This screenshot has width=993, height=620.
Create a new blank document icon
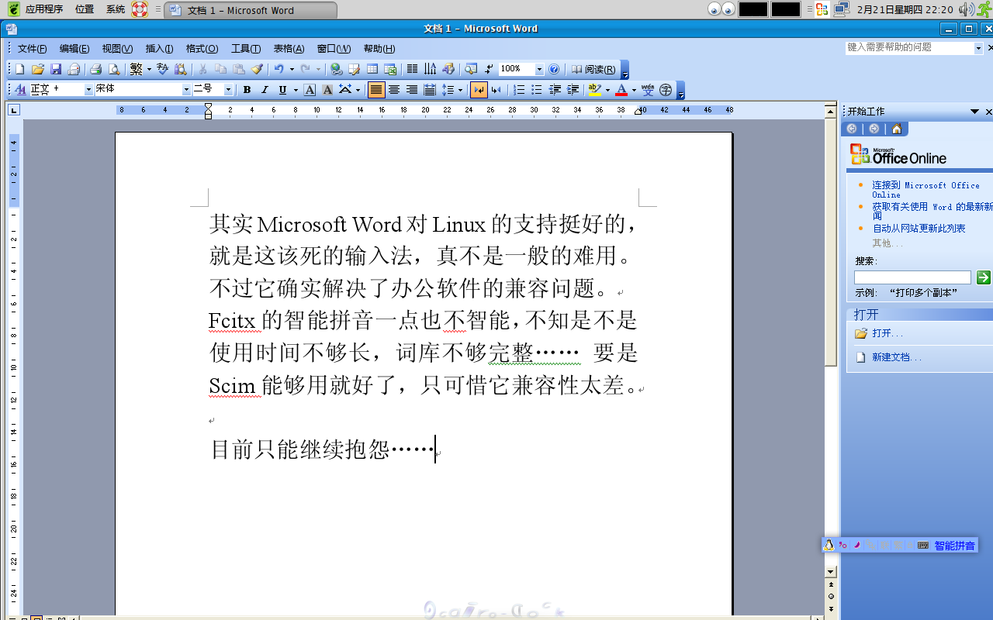(x=19, y=69)
